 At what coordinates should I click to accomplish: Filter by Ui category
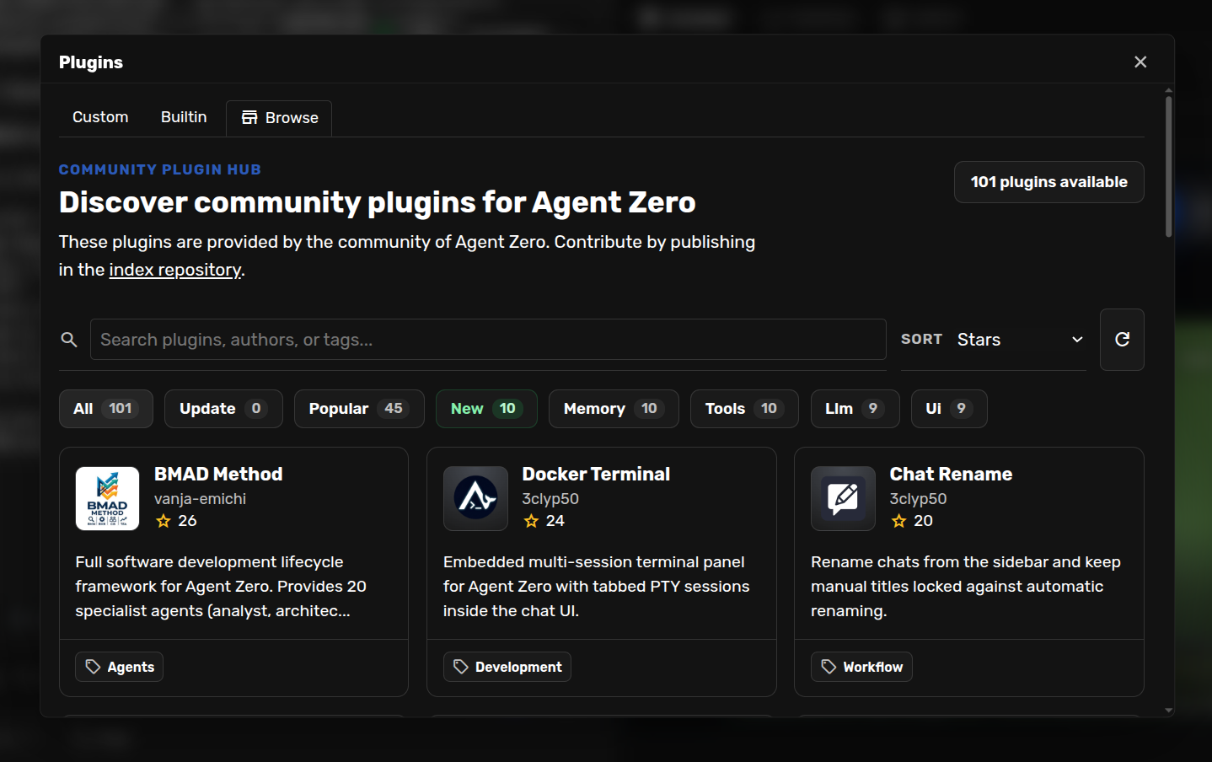[949, 409]
